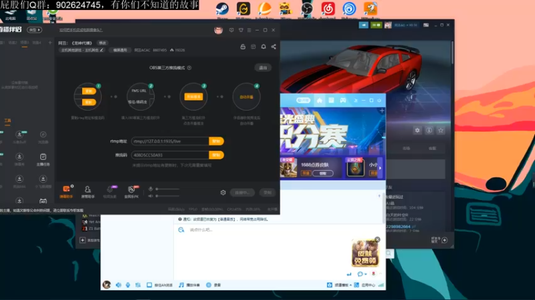Open the all-people PK tool
535x300 pixels.
pos(131,192)
